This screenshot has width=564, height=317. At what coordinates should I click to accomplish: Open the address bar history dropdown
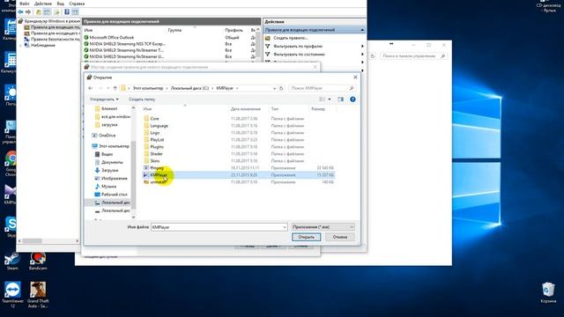click(x=274, y=88)
